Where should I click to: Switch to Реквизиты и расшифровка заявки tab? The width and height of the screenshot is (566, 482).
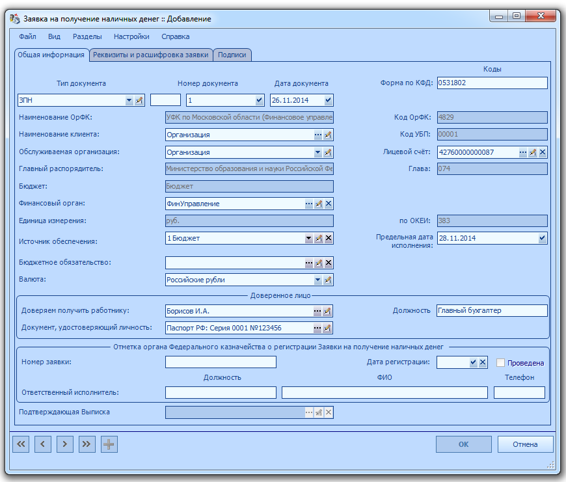click(x=150, y=55)
